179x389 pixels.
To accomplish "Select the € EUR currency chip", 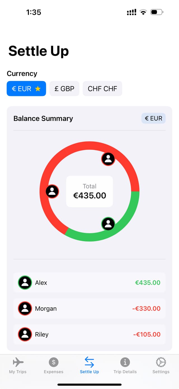I will [x=26, y=89].
